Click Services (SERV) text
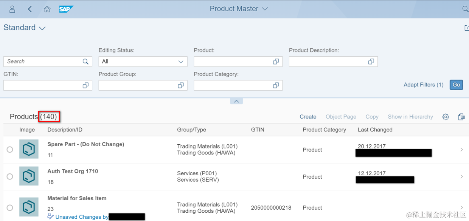The image size is (469, 221). pyautogui.click(x=198, y=180)
